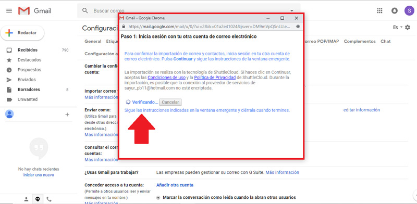Click the Conceder acceso a tu cuenta label
Screen dimensions: 417x204
[114, 185]
